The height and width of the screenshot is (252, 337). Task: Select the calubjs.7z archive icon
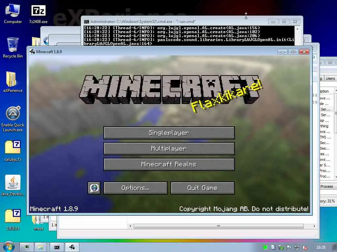click(x=13, y=151)
